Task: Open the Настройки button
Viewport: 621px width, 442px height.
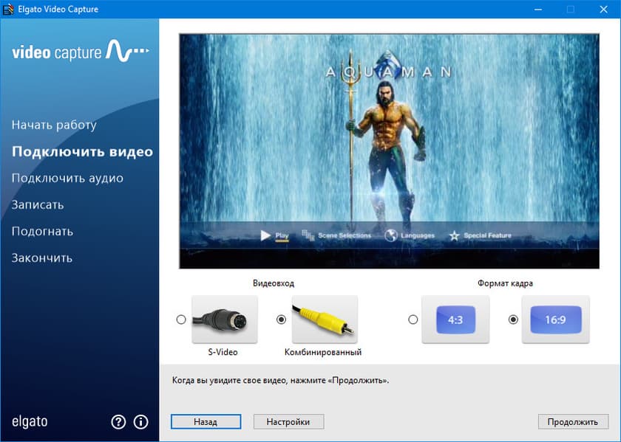Action: [289, 422]
